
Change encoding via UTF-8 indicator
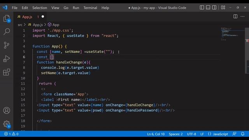click(x=191, y=134)
